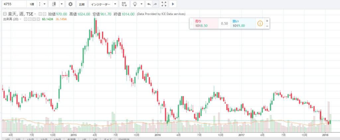Click the 買い buy button at 1019.00
The height and width of the screenshot is (140, 340).
(x=243, y=23)
